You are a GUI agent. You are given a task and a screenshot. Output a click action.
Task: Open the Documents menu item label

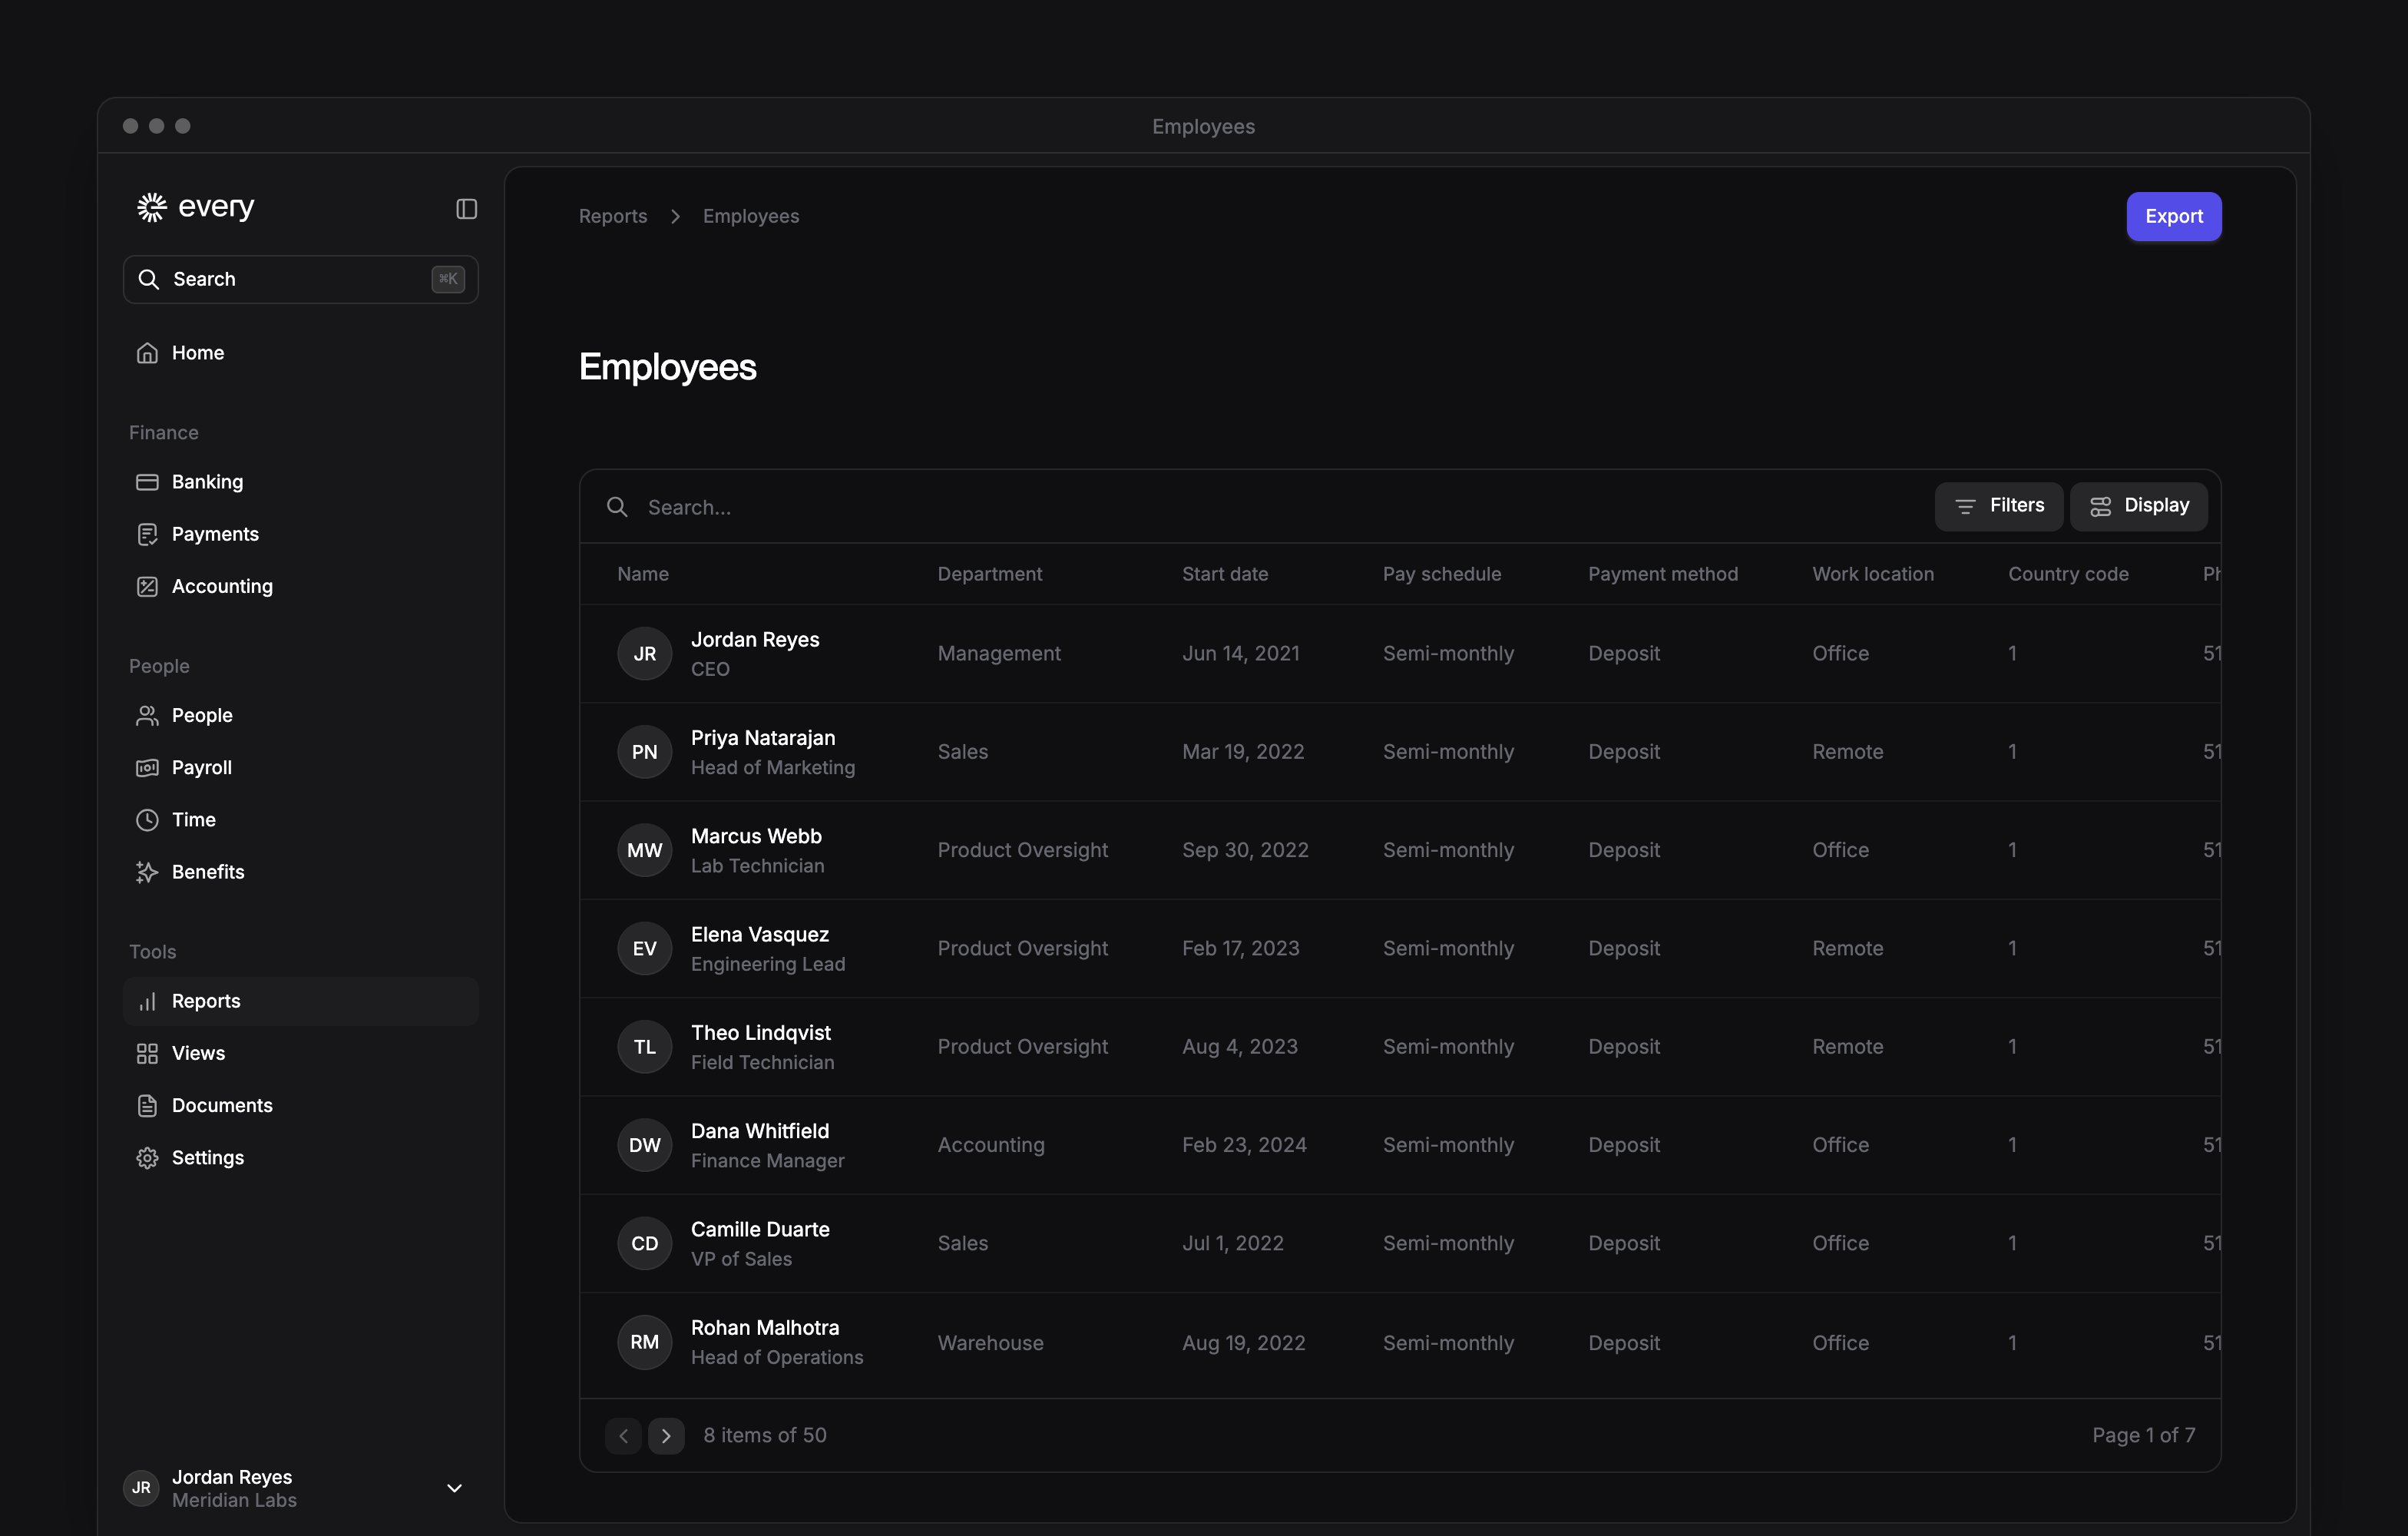coord(222,1105)
